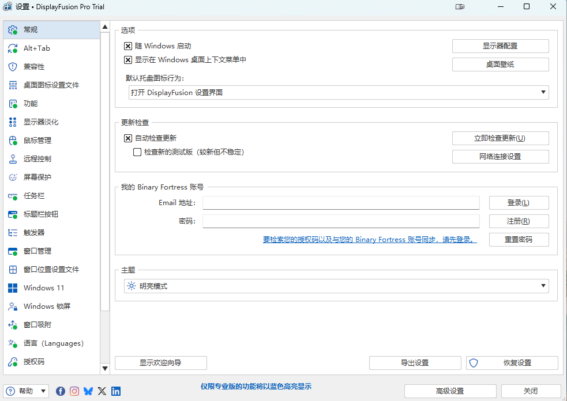Open the 任务栏 settings page

[34, 196]
